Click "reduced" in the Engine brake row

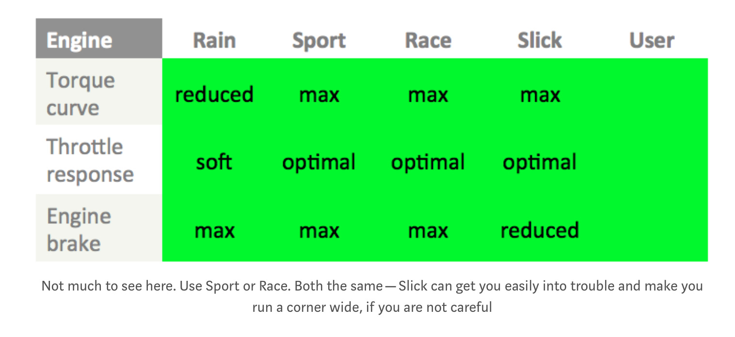[540, 230]
